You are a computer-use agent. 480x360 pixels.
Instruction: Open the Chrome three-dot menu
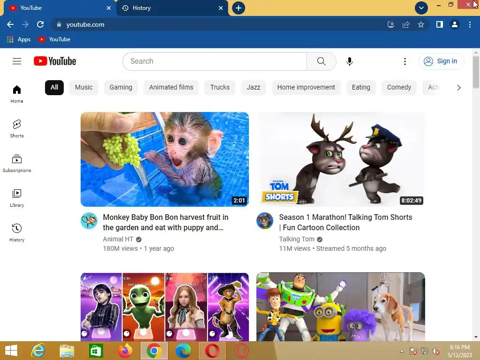click(x=470, y=24)
